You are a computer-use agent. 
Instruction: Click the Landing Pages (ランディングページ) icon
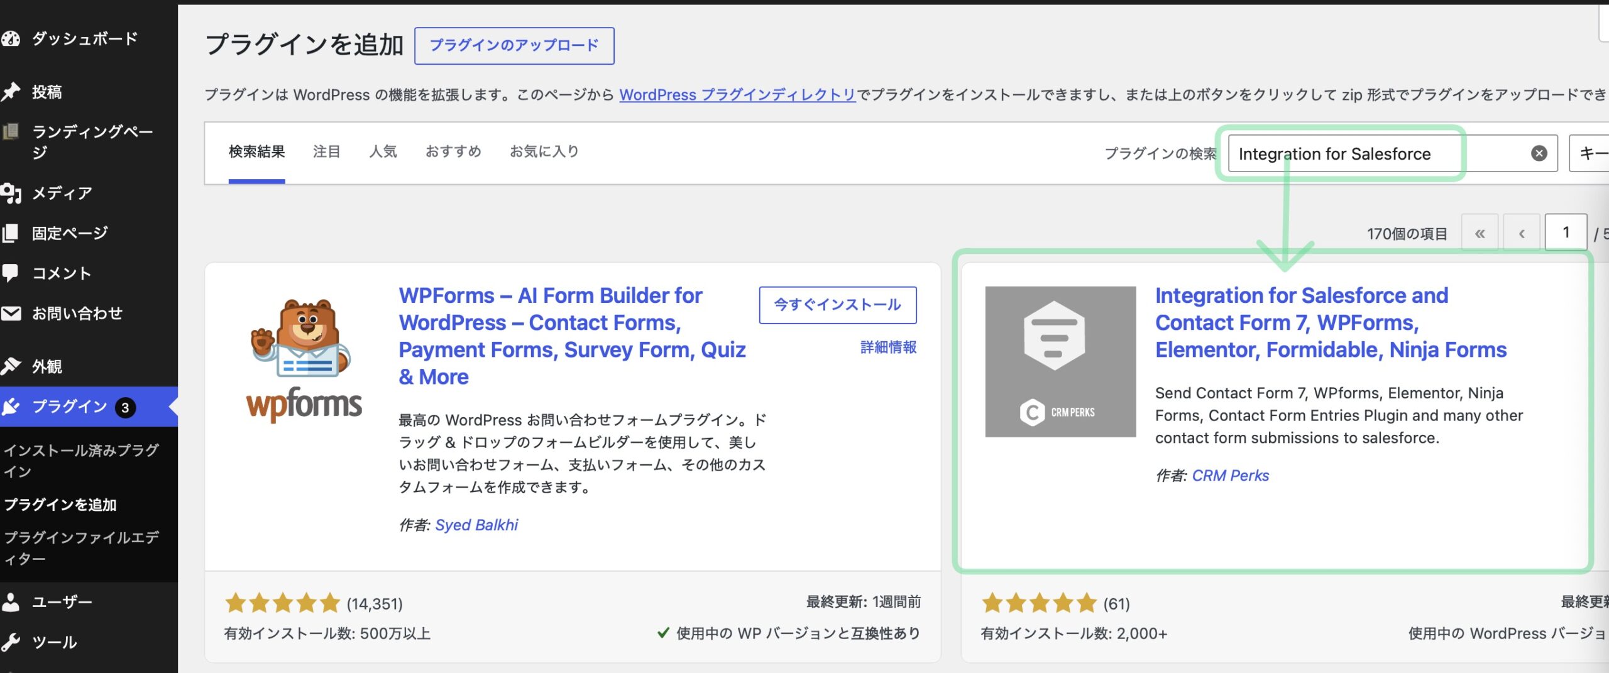click(11, 131)
